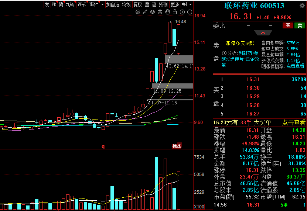This screenshot has height=211, width=307.
Task: Click the red q marker under the chart
Action: [103, 146]
